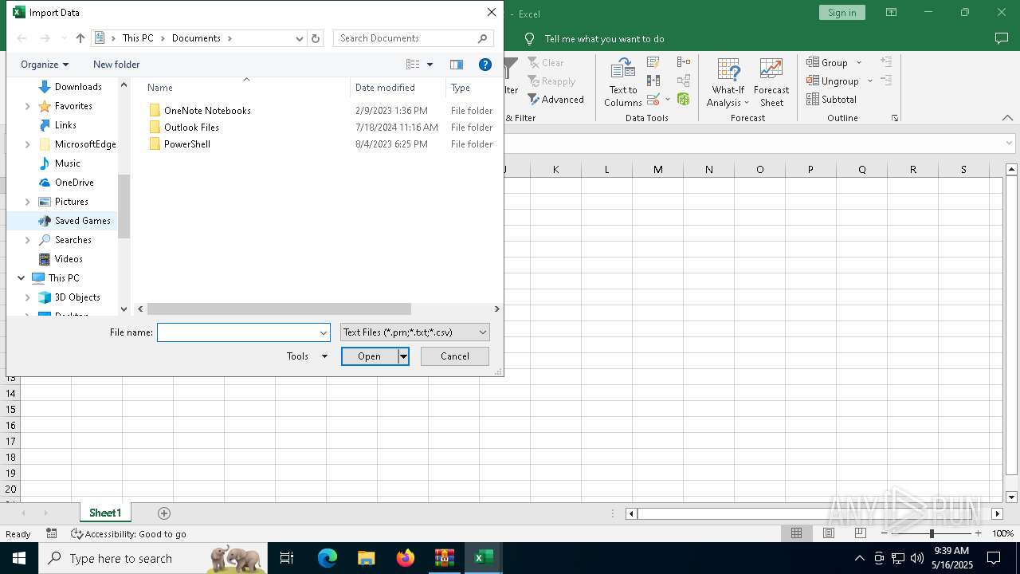Open Microsoft Edge from taskbar
Viewport: 1020px width, 574px height.
point(328,558)
